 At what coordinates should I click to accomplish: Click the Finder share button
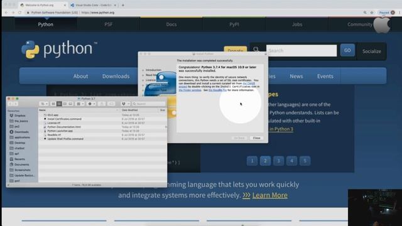click(x=102, y=104)
